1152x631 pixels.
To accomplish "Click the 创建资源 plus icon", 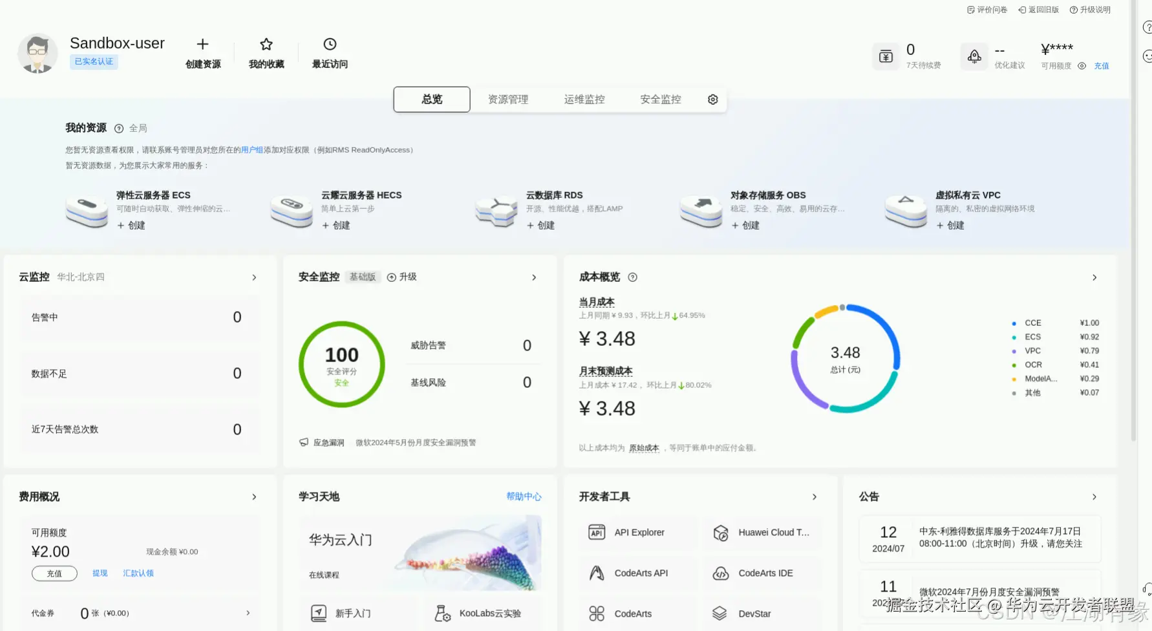I will tap(202, 44).
